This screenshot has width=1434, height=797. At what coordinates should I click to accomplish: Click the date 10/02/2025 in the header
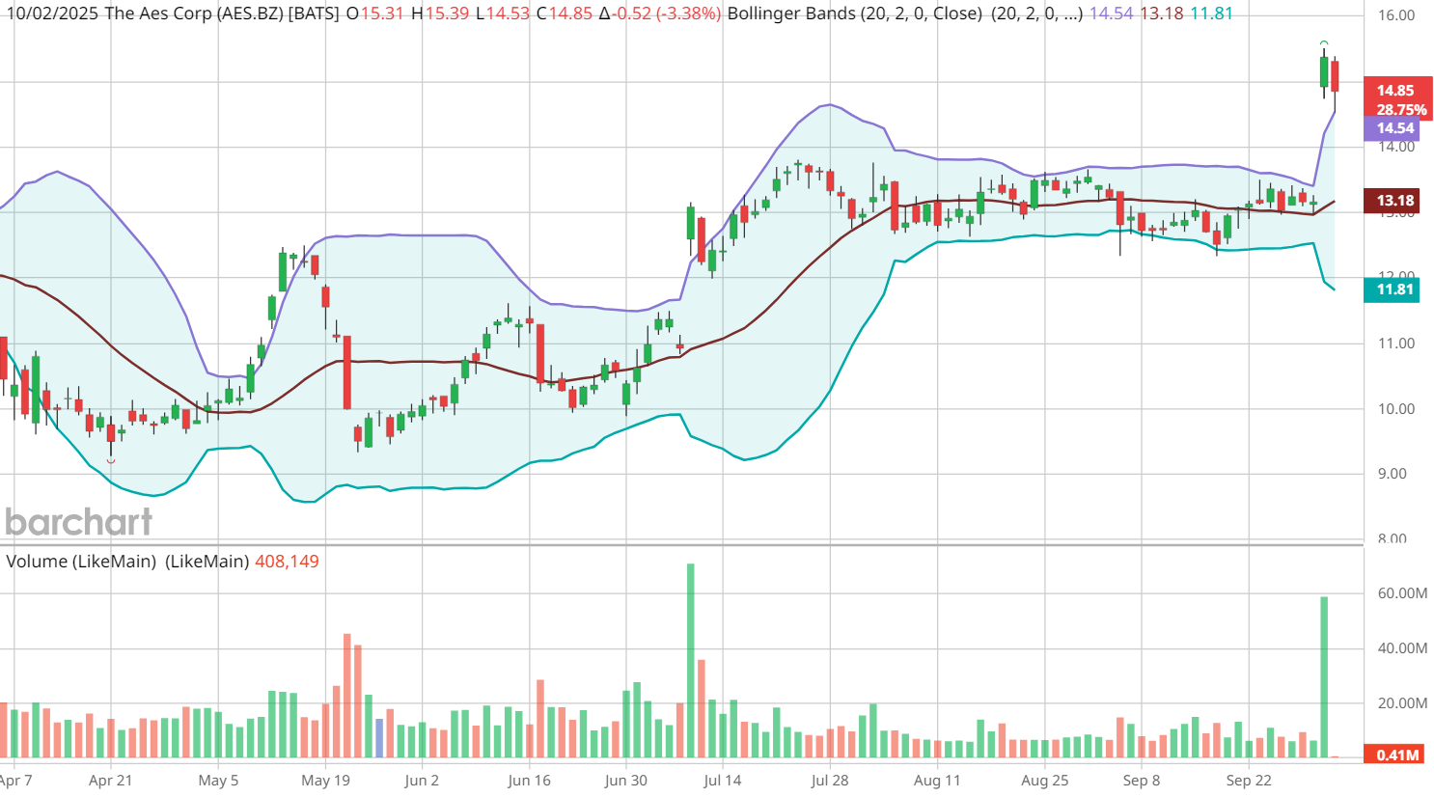pos(51,14)
